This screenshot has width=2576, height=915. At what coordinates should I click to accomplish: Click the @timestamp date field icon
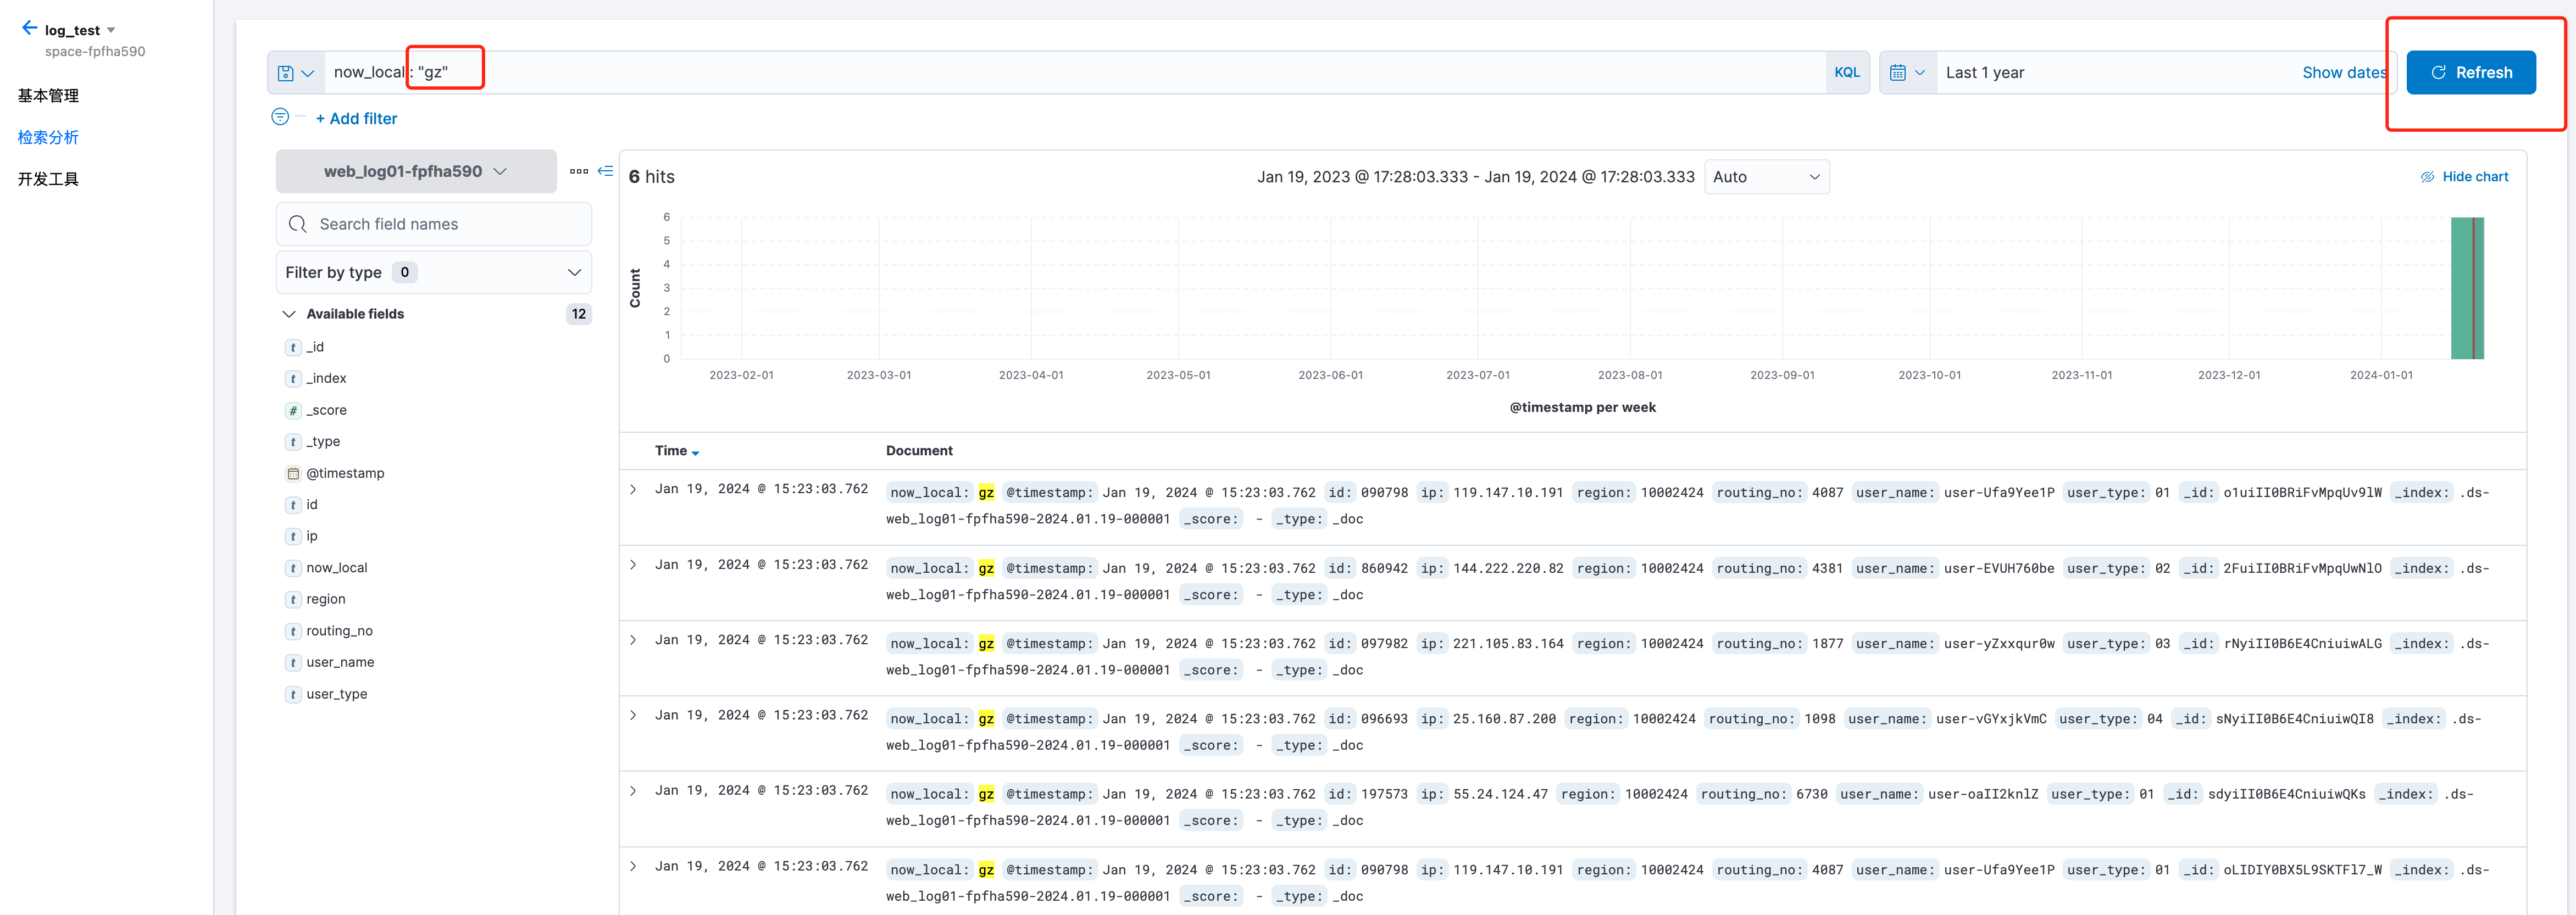point(293,473)
